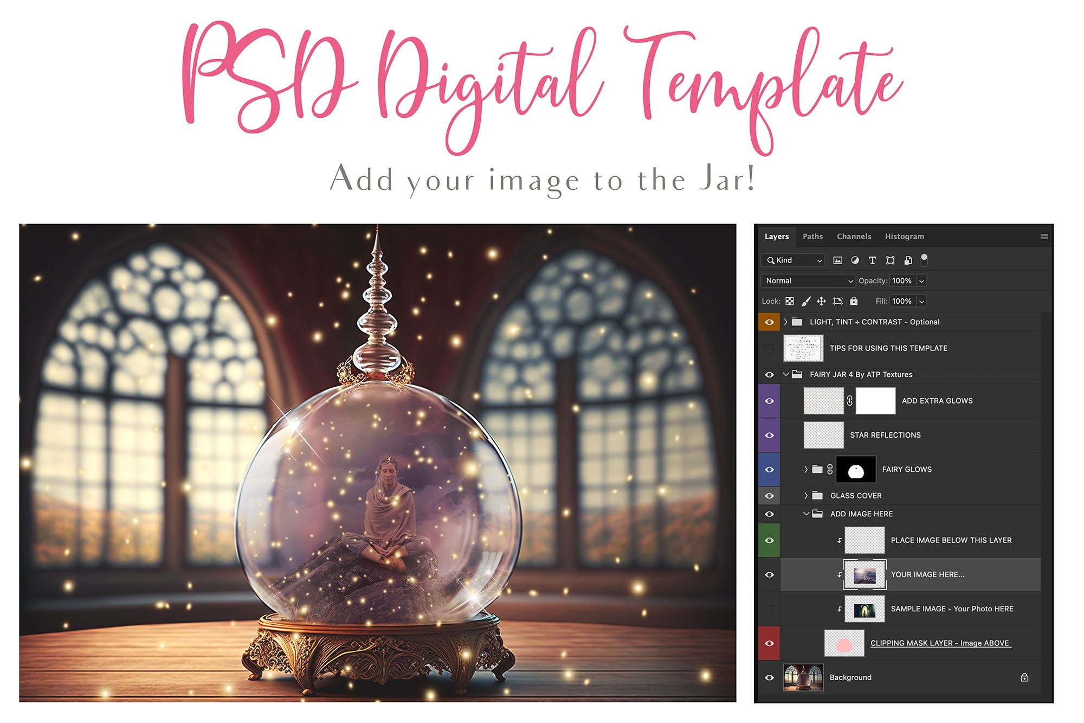
Task: Click lock transparent pixels icon
Action: [790, 301]
